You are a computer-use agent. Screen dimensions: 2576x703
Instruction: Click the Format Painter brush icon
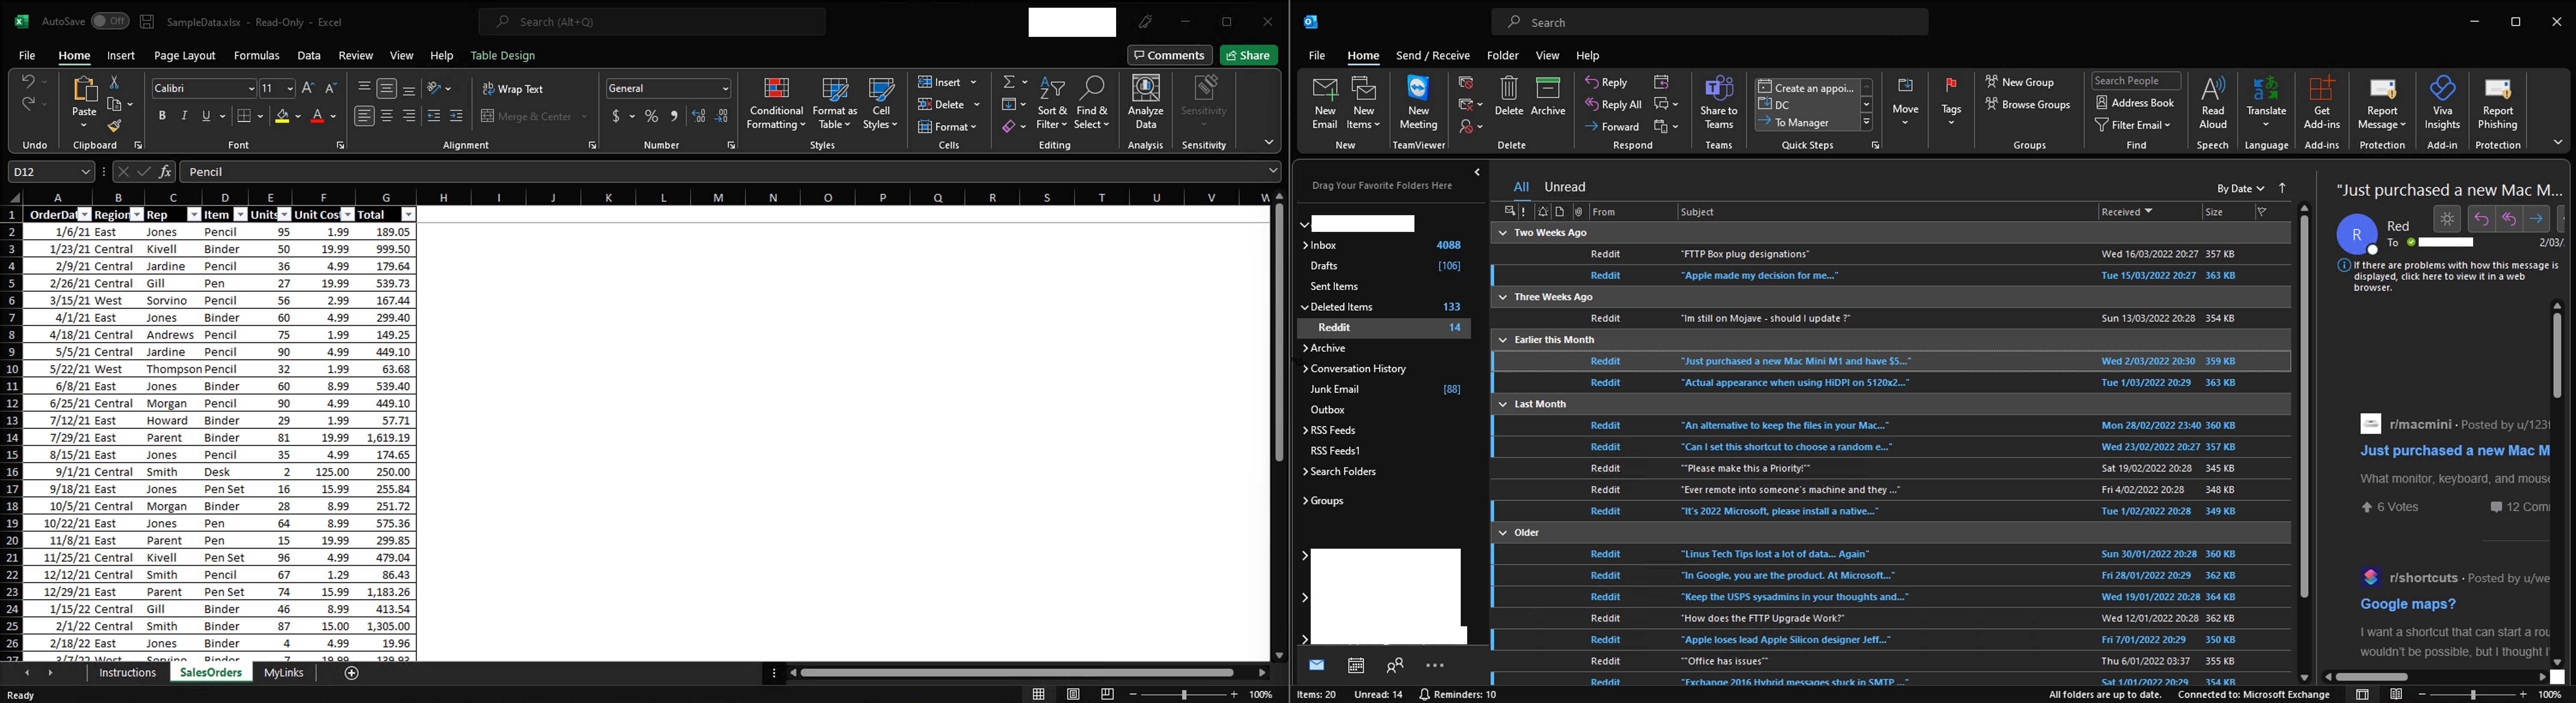tap(115, 127)
